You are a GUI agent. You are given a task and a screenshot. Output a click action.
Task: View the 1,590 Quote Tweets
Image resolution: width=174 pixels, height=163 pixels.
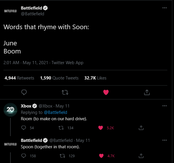point(59,78)
